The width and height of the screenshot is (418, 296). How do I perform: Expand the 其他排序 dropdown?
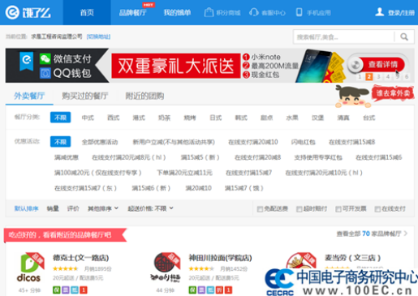pyautogui.click(x=103, y=208)
